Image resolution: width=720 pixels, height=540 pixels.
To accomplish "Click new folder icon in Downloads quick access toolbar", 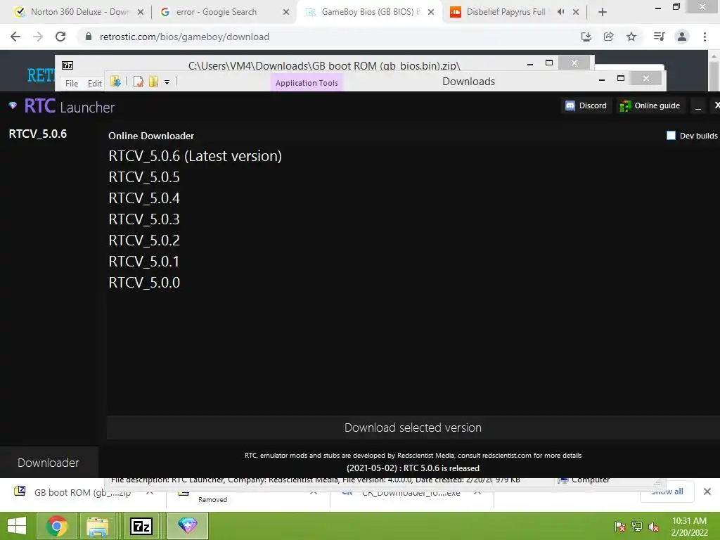I will 153,82.
